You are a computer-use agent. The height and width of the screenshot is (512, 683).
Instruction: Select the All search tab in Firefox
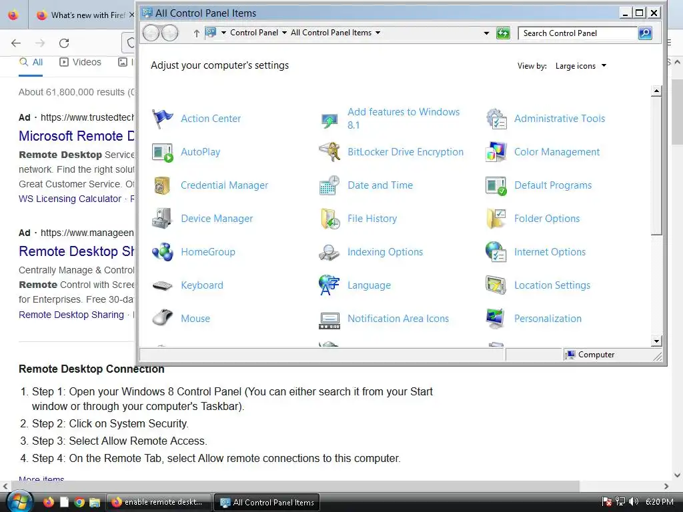pos(31,62)
